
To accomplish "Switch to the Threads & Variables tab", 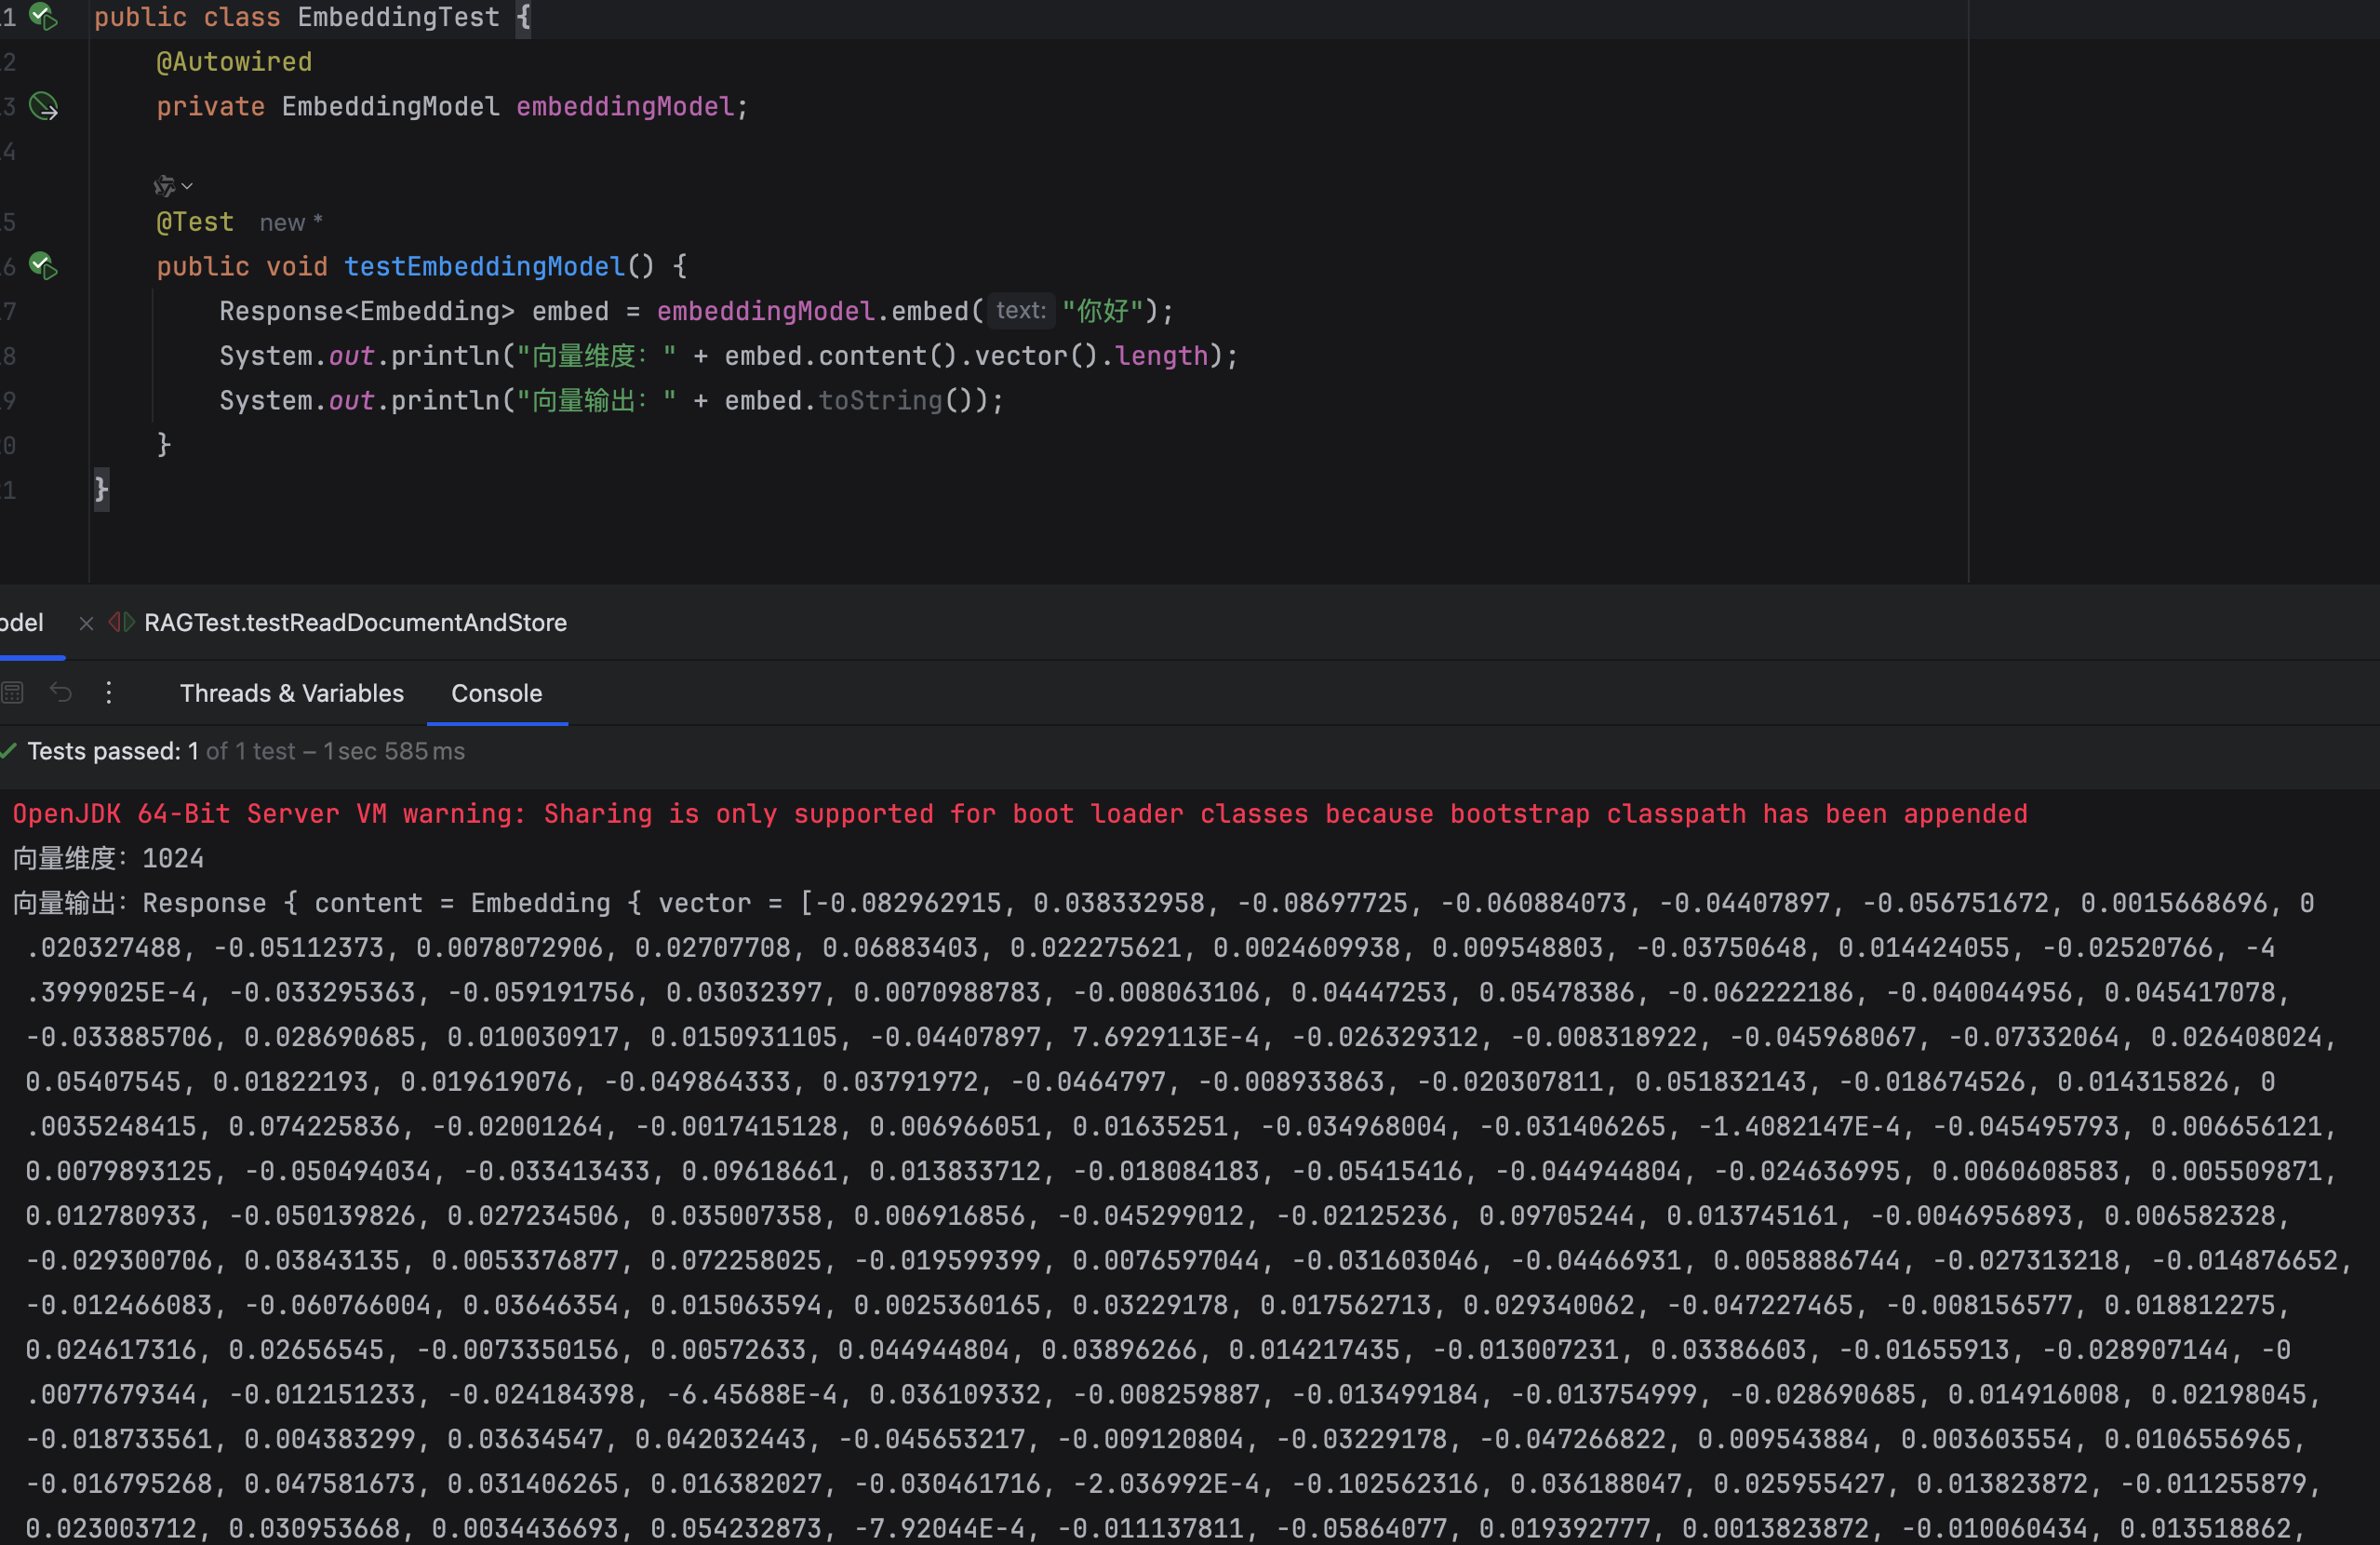I will pyautogui.click(x=291, y=693).
